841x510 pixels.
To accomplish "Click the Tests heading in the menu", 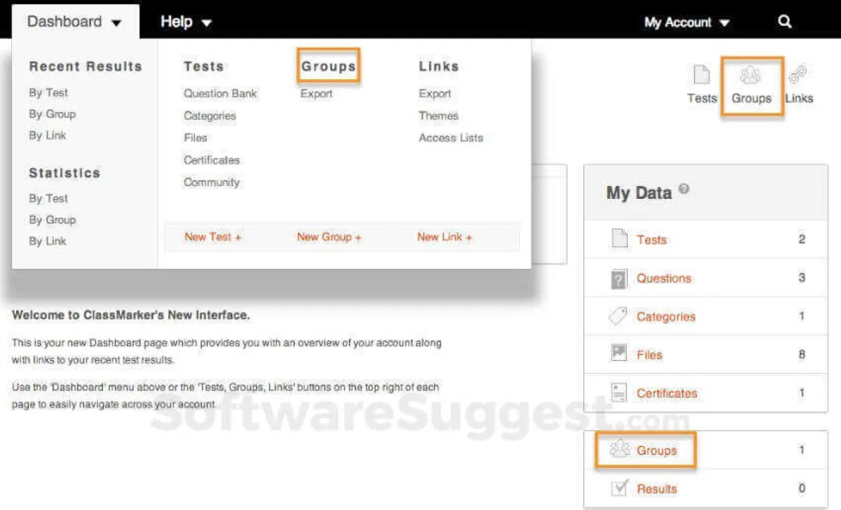I will [x=203, y=67].
